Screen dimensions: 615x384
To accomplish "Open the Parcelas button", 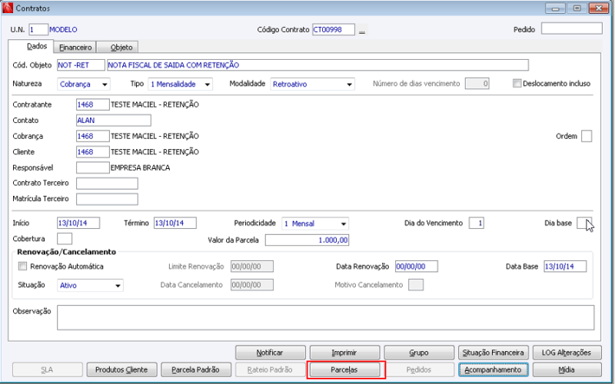I will click(x=344, y=369).
